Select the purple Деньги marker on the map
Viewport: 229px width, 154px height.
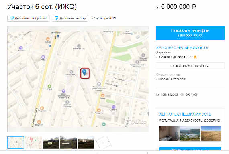(114, 107)
